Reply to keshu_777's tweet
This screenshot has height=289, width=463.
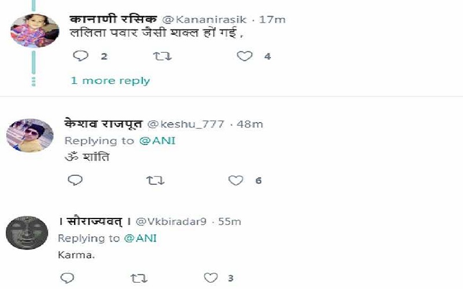point(75,181)
